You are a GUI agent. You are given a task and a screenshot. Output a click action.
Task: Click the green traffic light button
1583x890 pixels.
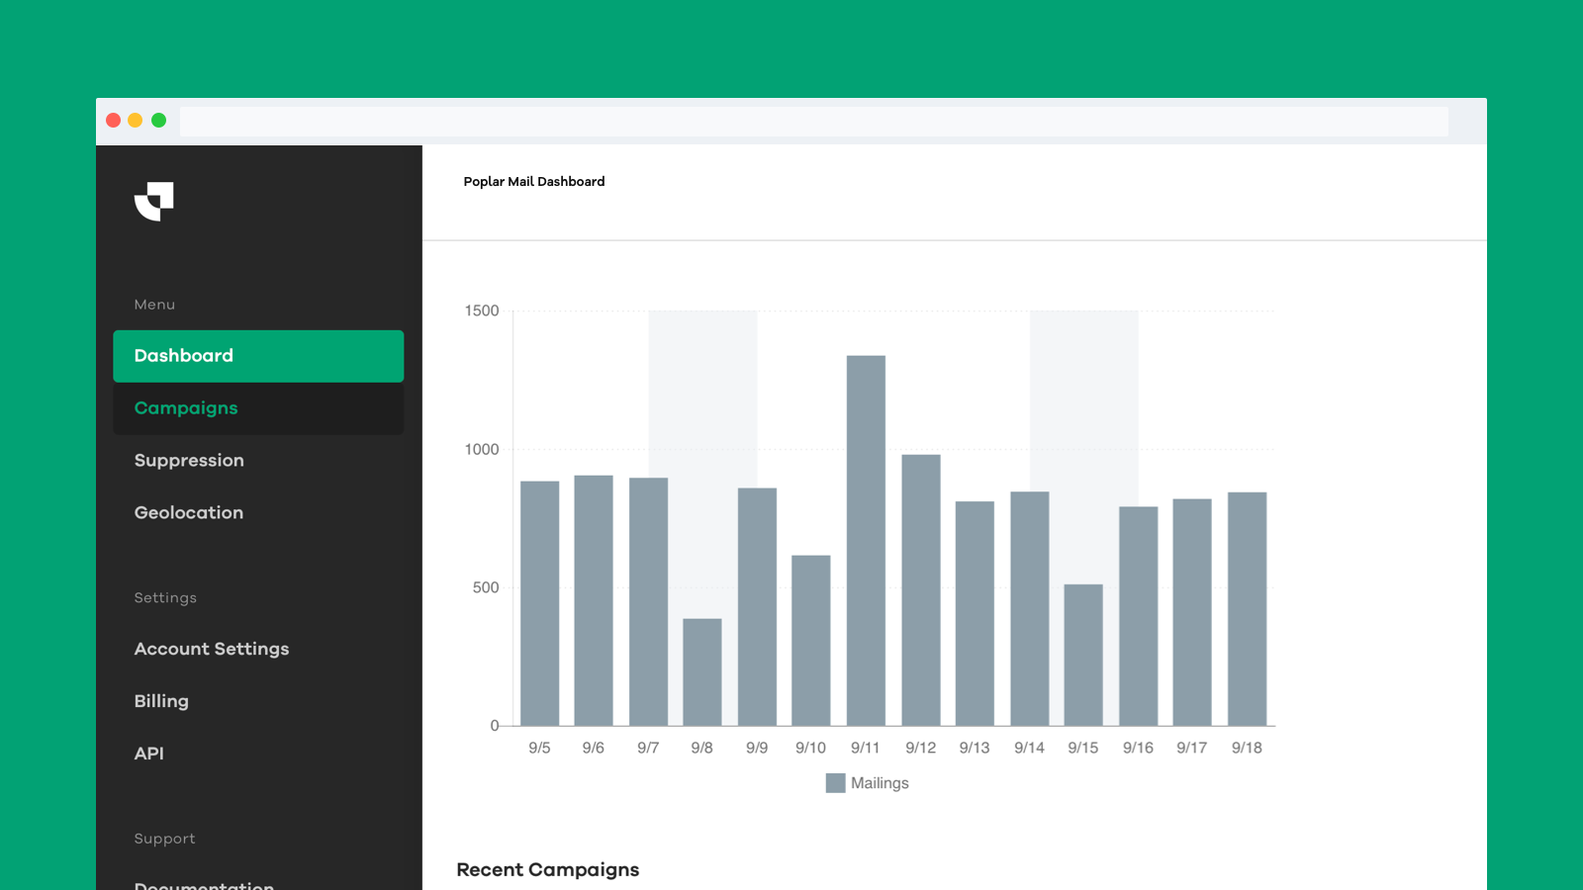[x=158, y=120]
